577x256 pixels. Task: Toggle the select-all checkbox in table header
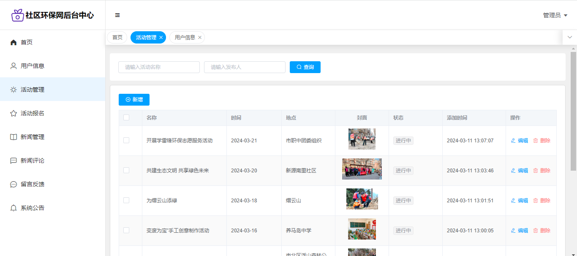pos(126,117)
